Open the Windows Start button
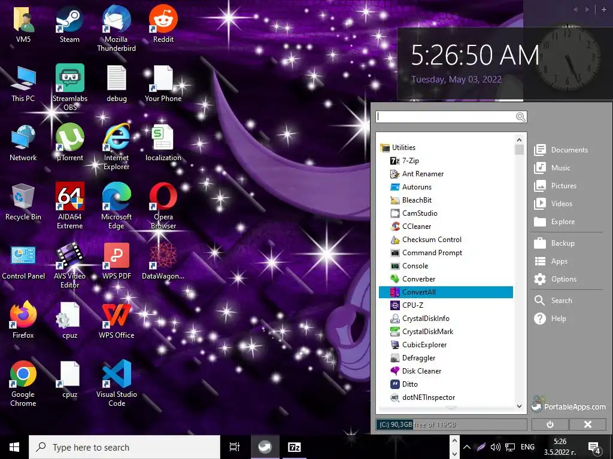 14,447
